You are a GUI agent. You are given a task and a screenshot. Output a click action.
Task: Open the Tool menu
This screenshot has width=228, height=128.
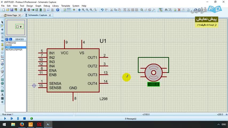click(22, 6)
